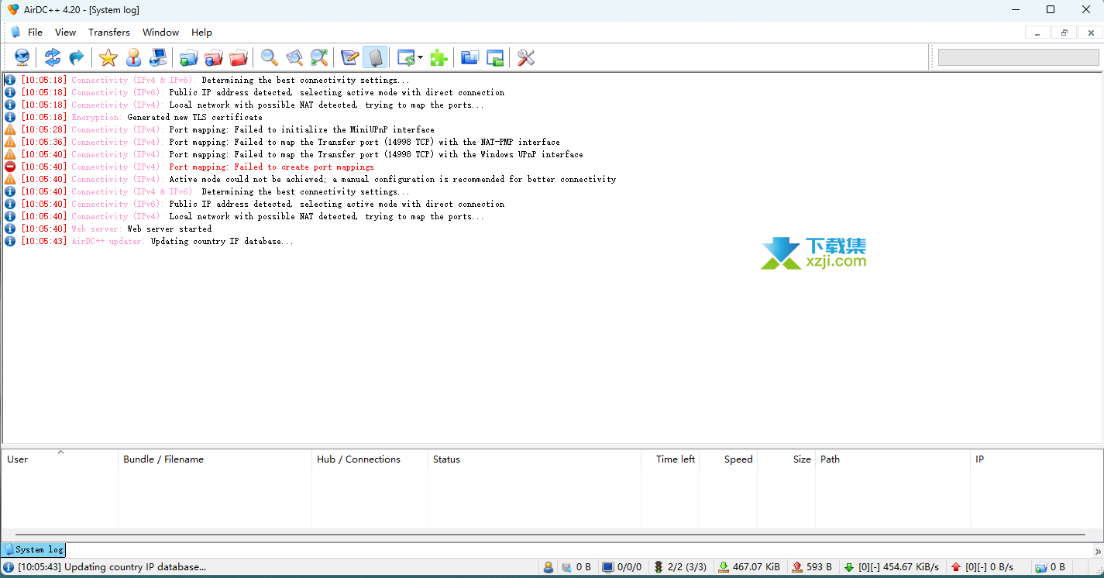Click the 'Failed to create port mappings' log line
The width and height of the screenshot is (1104, 578).
271,167
